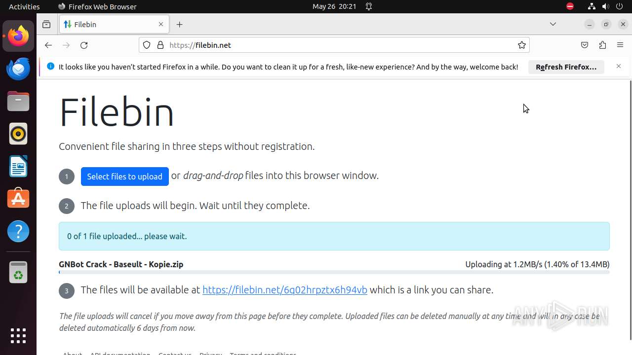Image resolution: width=632 pixels, height=355 pixels.
Task: Click the upload progress bar
Action: (334, 272)
